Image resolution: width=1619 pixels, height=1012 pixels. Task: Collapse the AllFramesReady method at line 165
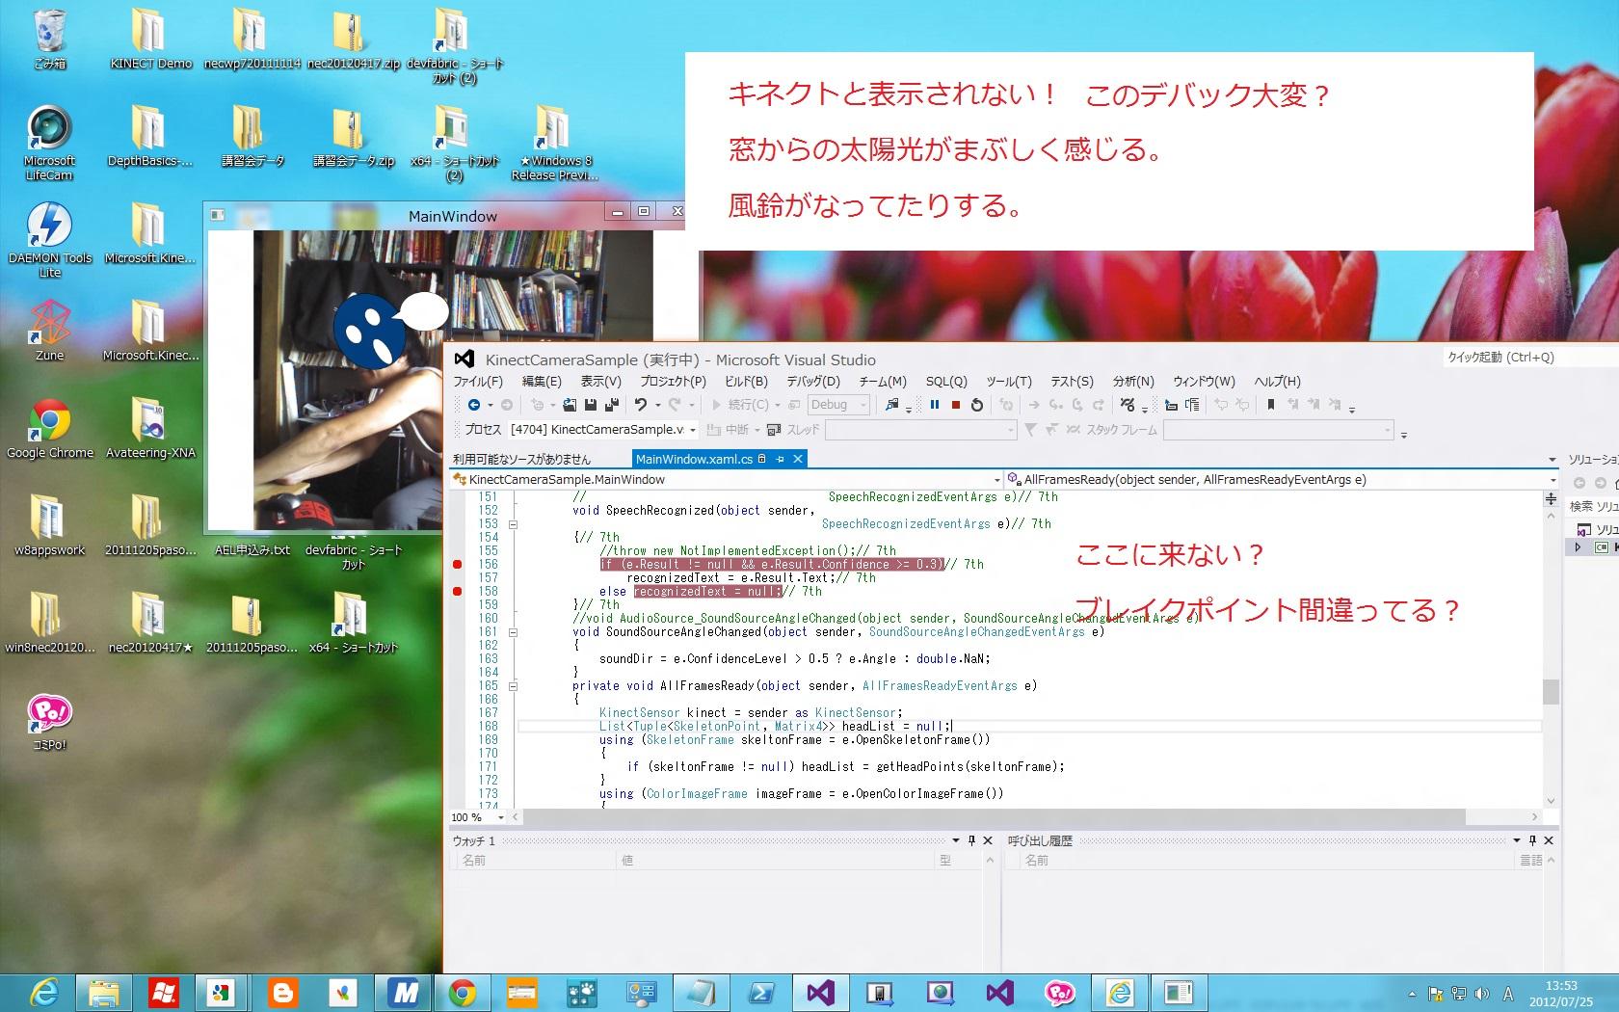pyautogui.click(x=514, y=686)
